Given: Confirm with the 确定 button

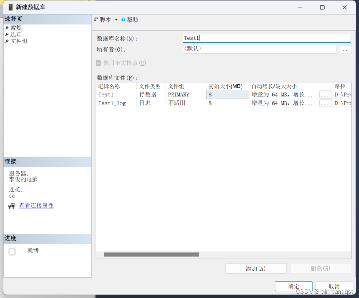Looking at the screenshot, I should [293, 286].
